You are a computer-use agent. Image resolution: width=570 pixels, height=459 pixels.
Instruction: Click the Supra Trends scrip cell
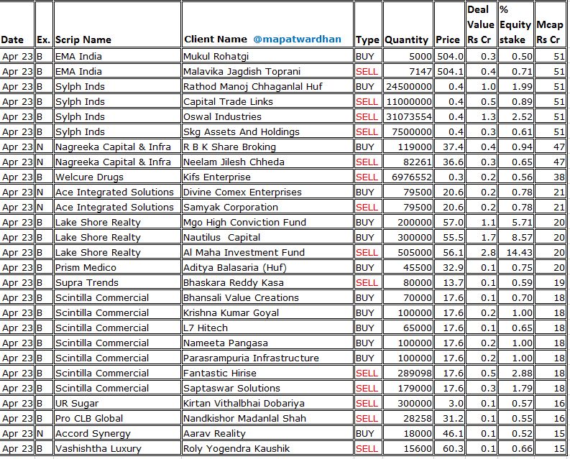pos(117,282)
